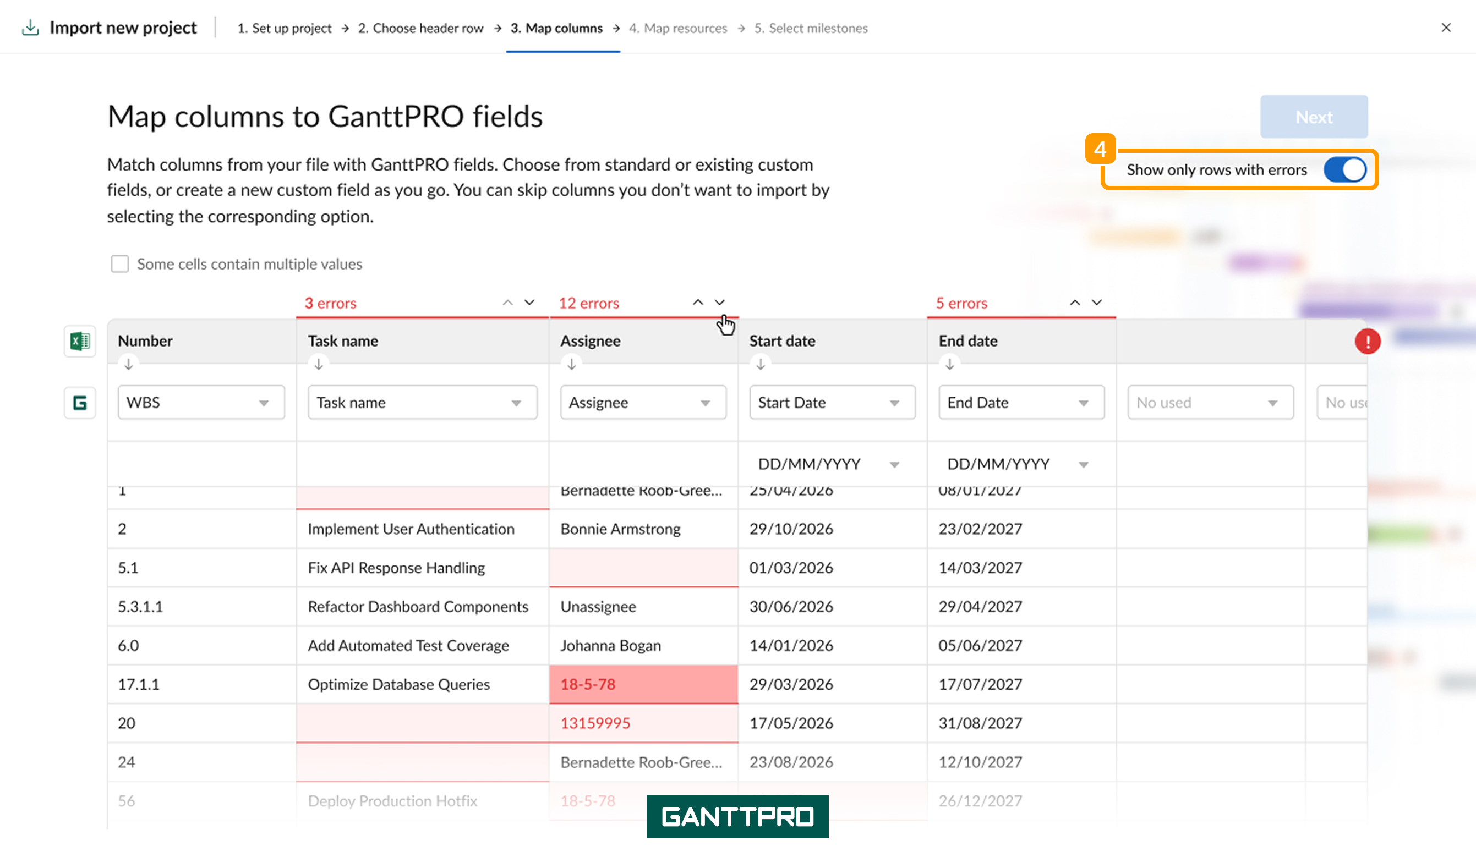Go to next End date error
This screenshot has width=1476, height=857.
(x=1096, y=303)
